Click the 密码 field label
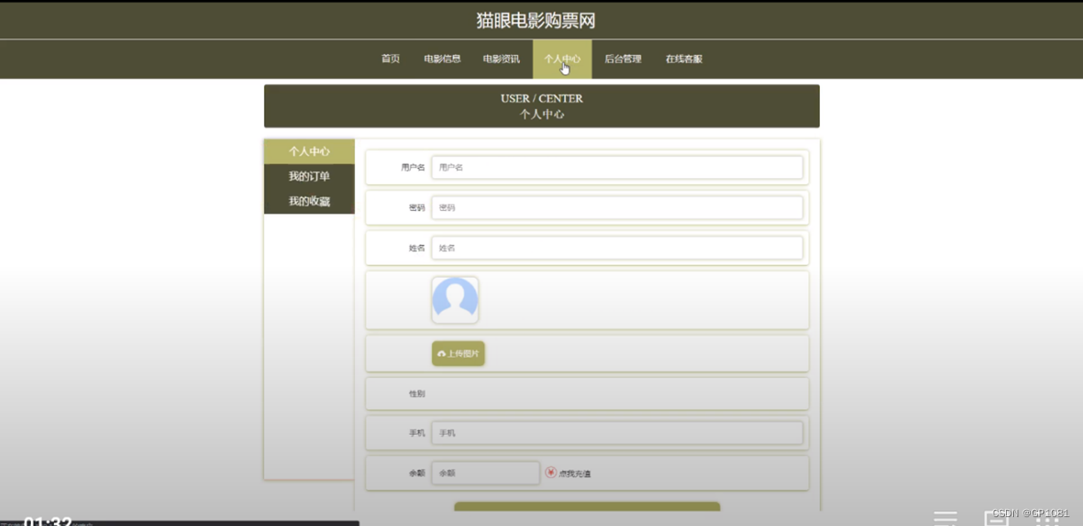This screenshot has height=526, width=1083. coord(417,208)
